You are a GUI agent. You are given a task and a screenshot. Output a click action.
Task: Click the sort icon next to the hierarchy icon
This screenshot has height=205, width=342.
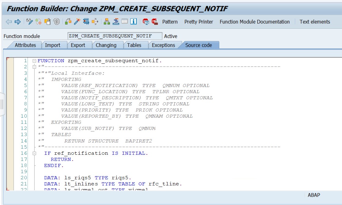pyautogui.click(x=116, y=21)
